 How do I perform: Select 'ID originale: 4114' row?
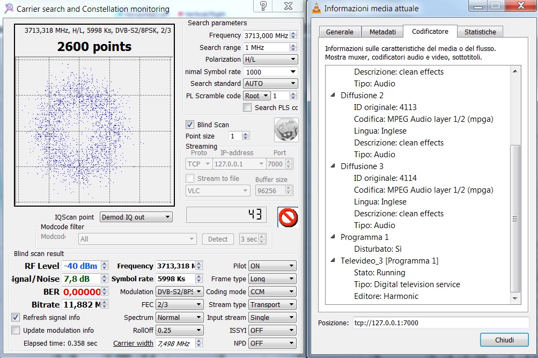(x=385, y=178)
